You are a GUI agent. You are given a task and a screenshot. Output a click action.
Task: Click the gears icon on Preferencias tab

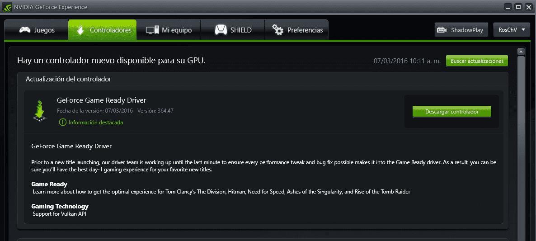(277, 30)
